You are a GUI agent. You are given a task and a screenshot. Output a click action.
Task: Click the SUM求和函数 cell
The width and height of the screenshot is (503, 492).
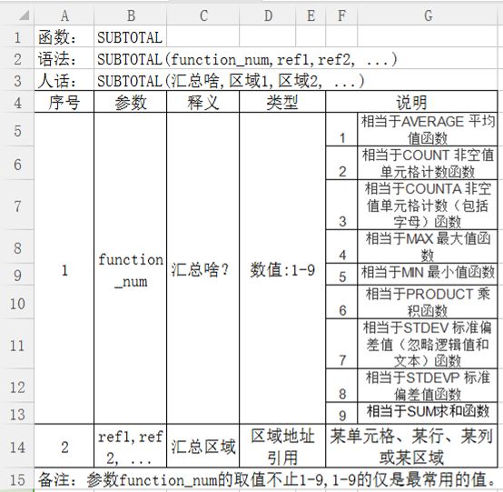coord(428,413)
